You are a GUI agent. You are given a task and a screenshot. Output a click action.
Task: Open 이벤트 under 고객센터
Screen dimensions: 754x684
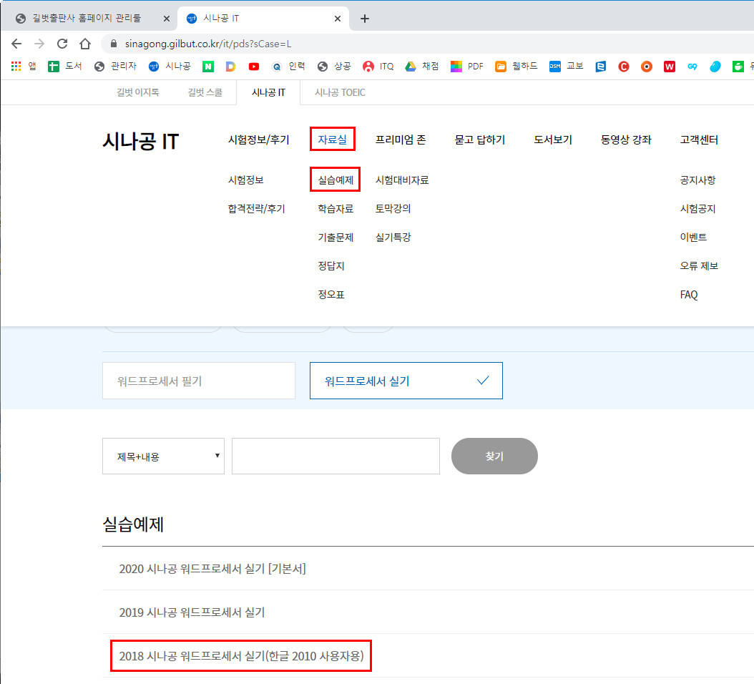(693, 237)
